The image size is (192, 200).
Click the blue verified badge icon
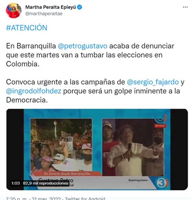coord(80,7)
